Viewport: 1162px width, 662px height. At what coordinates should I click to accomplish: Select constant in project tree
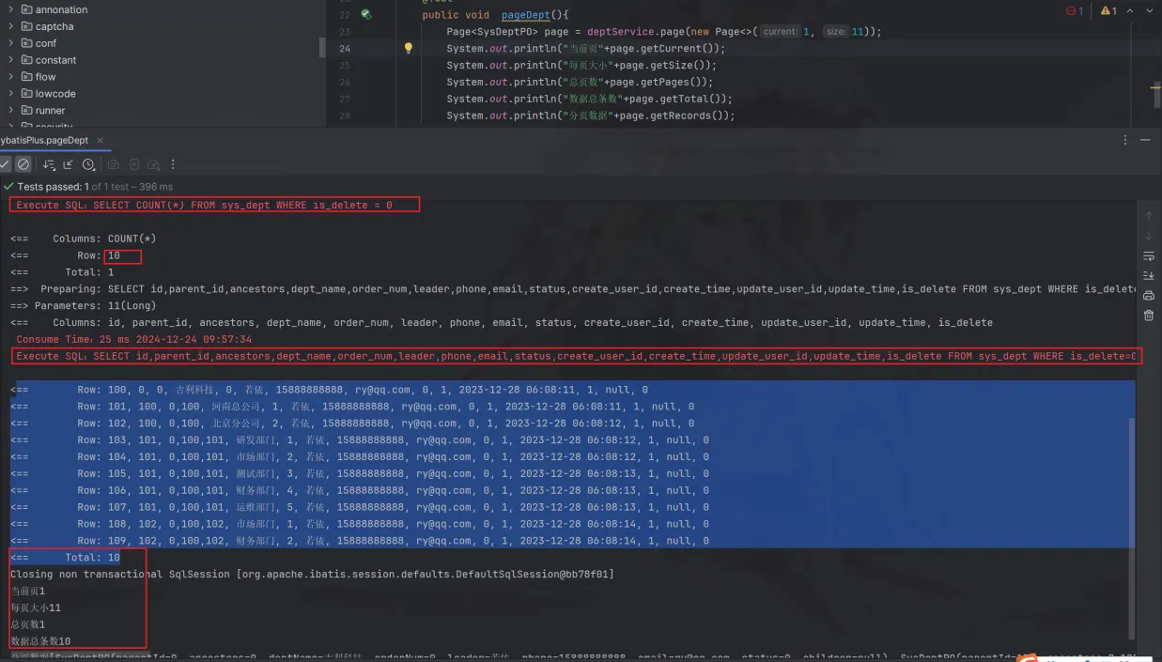pos(56,60)
